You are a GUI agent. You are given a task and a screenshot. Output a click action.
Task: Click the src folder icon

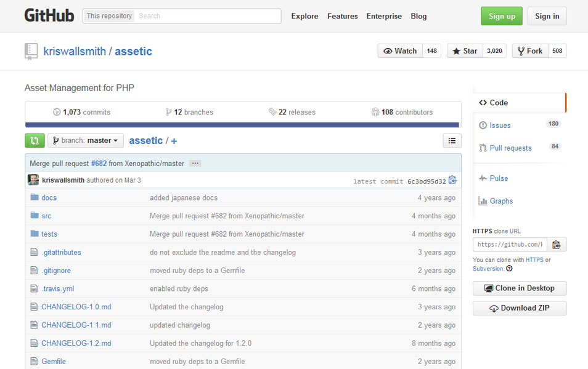(x=35, y=215)
